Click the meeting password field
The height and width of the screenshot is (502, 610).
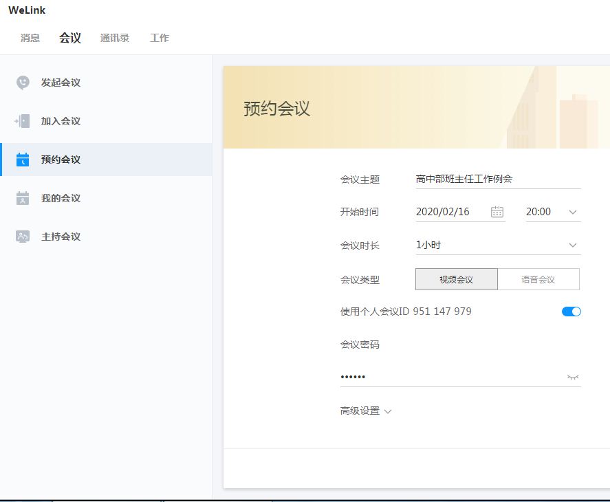coord(450,377)
